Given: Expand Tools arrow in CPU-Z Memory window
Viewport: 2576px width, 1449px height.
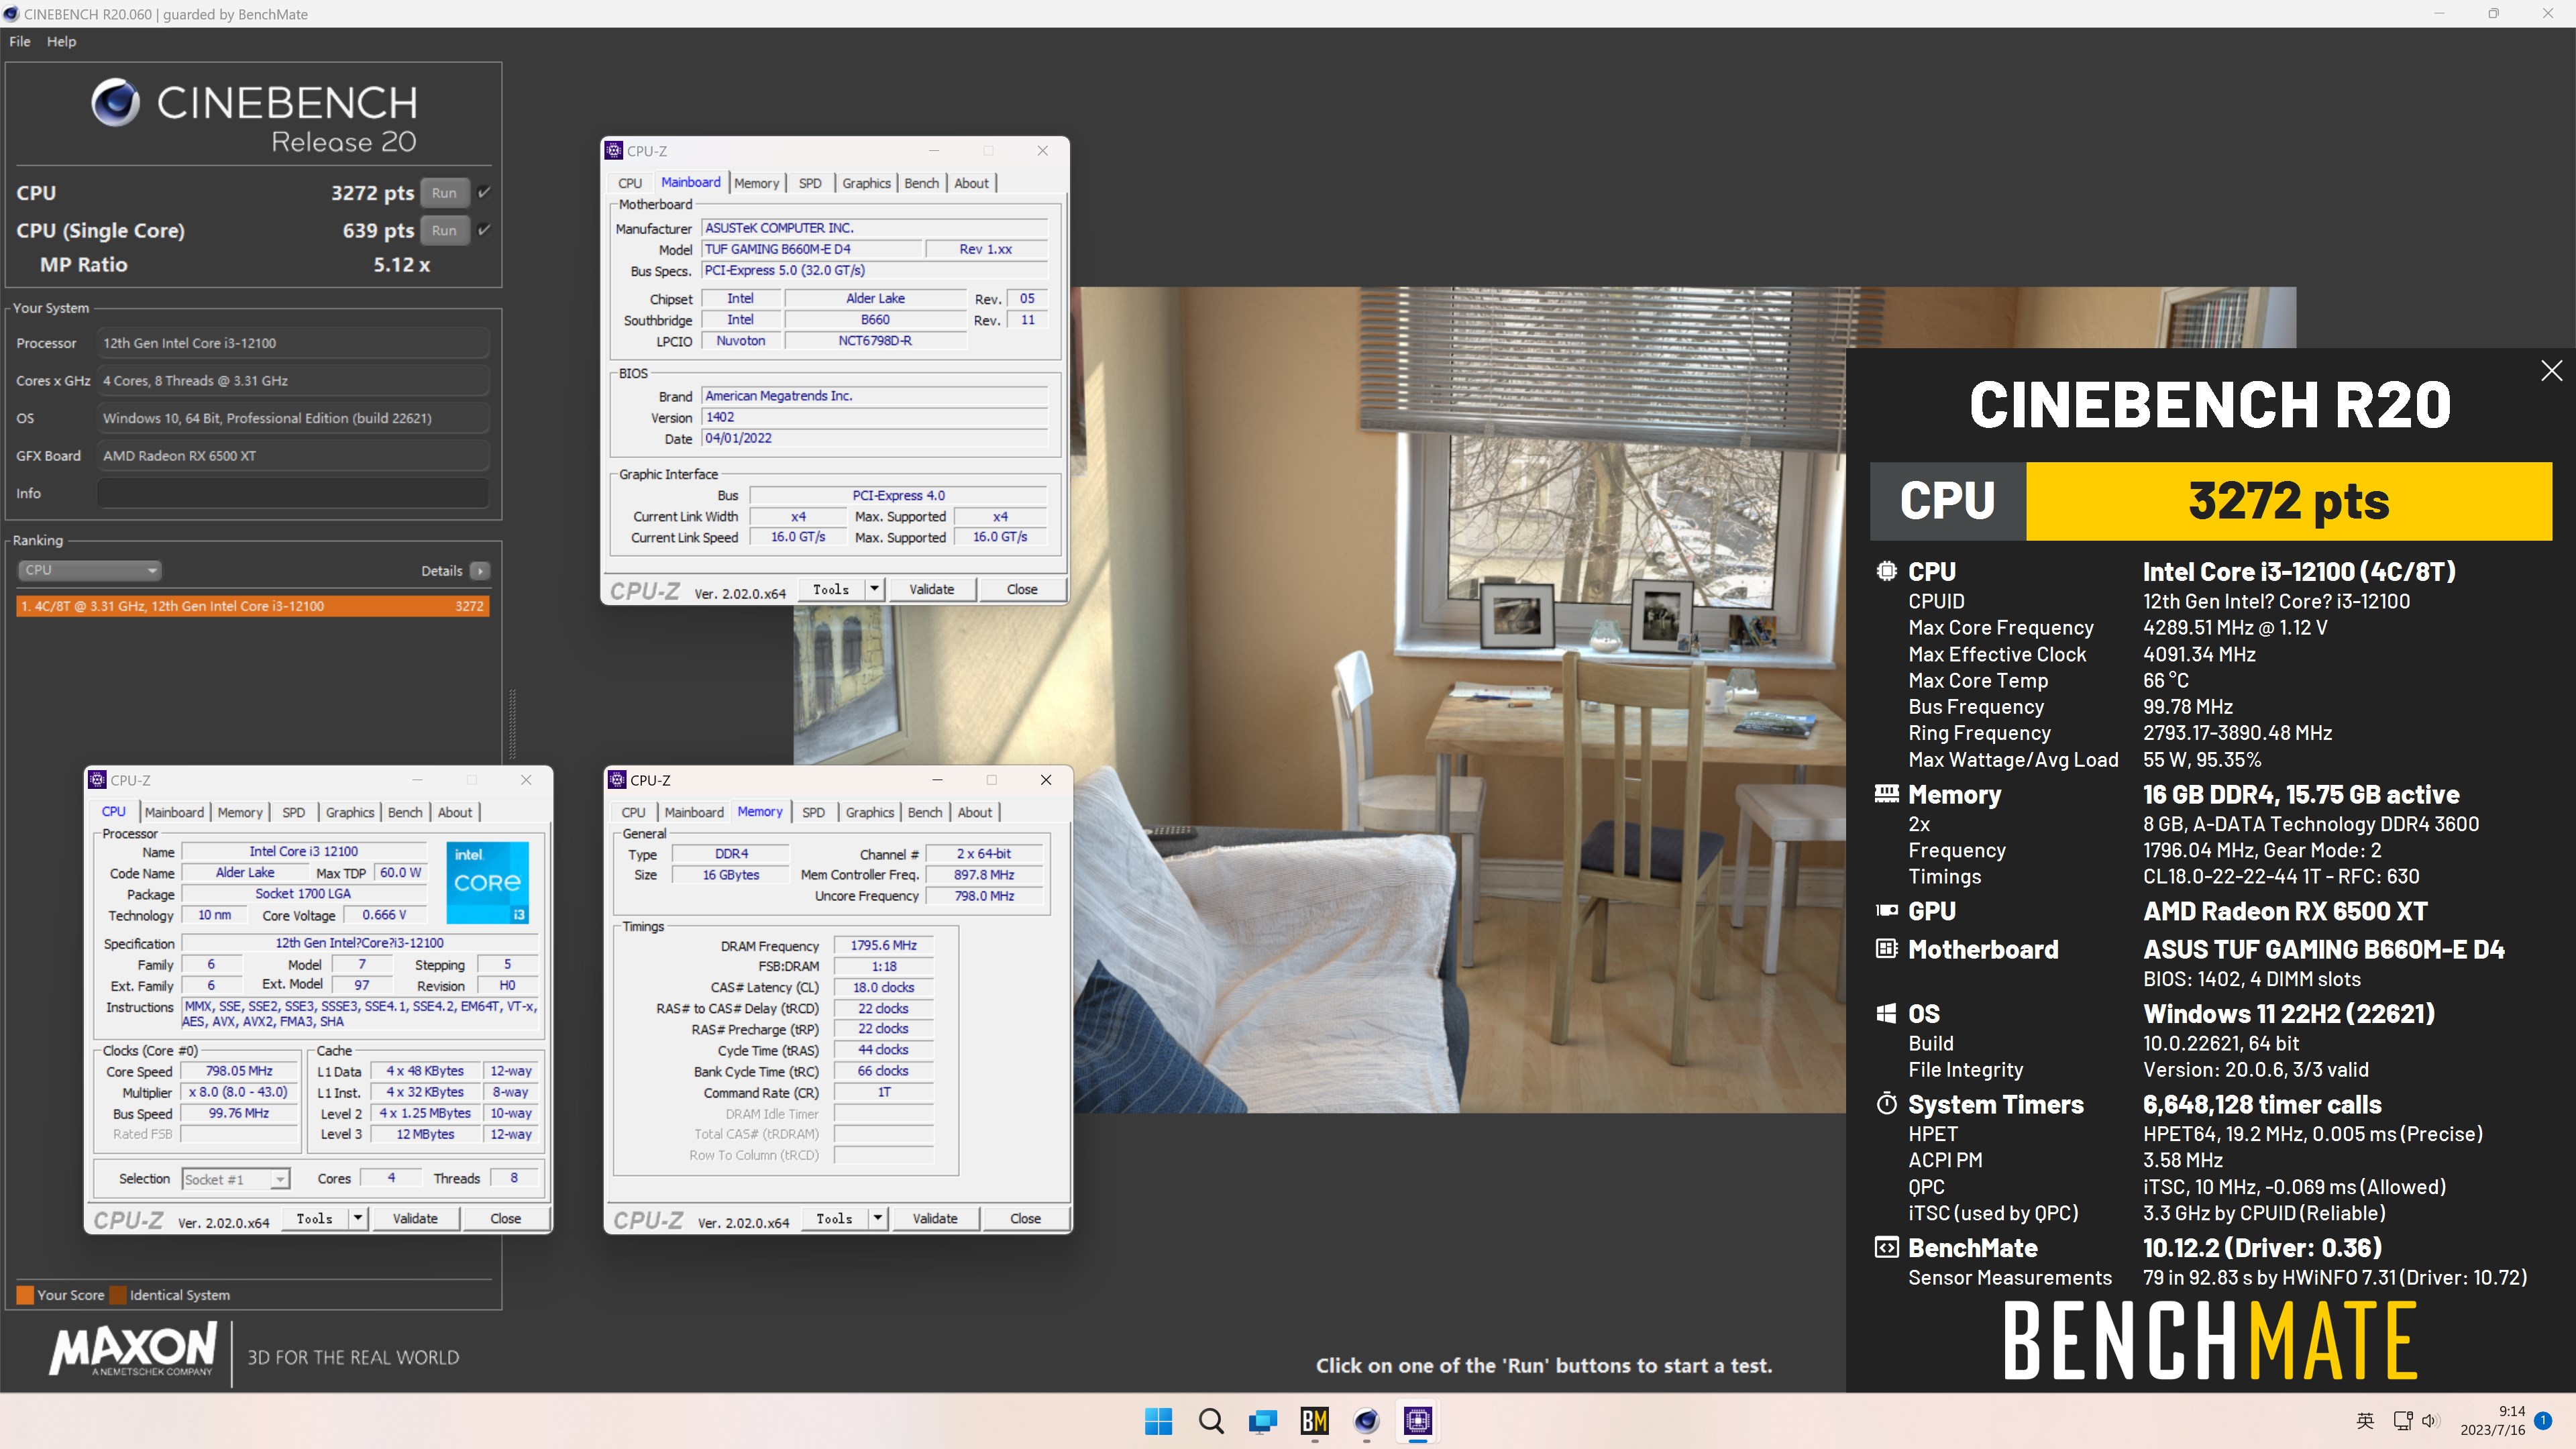Looking at the screenshot, I should click(877, 1218).
